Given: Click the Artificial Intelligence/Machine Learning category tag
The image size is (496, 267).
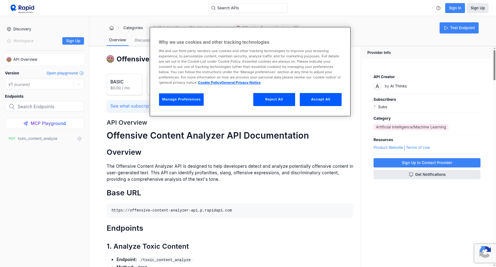Looking at the screenshot, I should pyautogui.click(x=411, y=127).
